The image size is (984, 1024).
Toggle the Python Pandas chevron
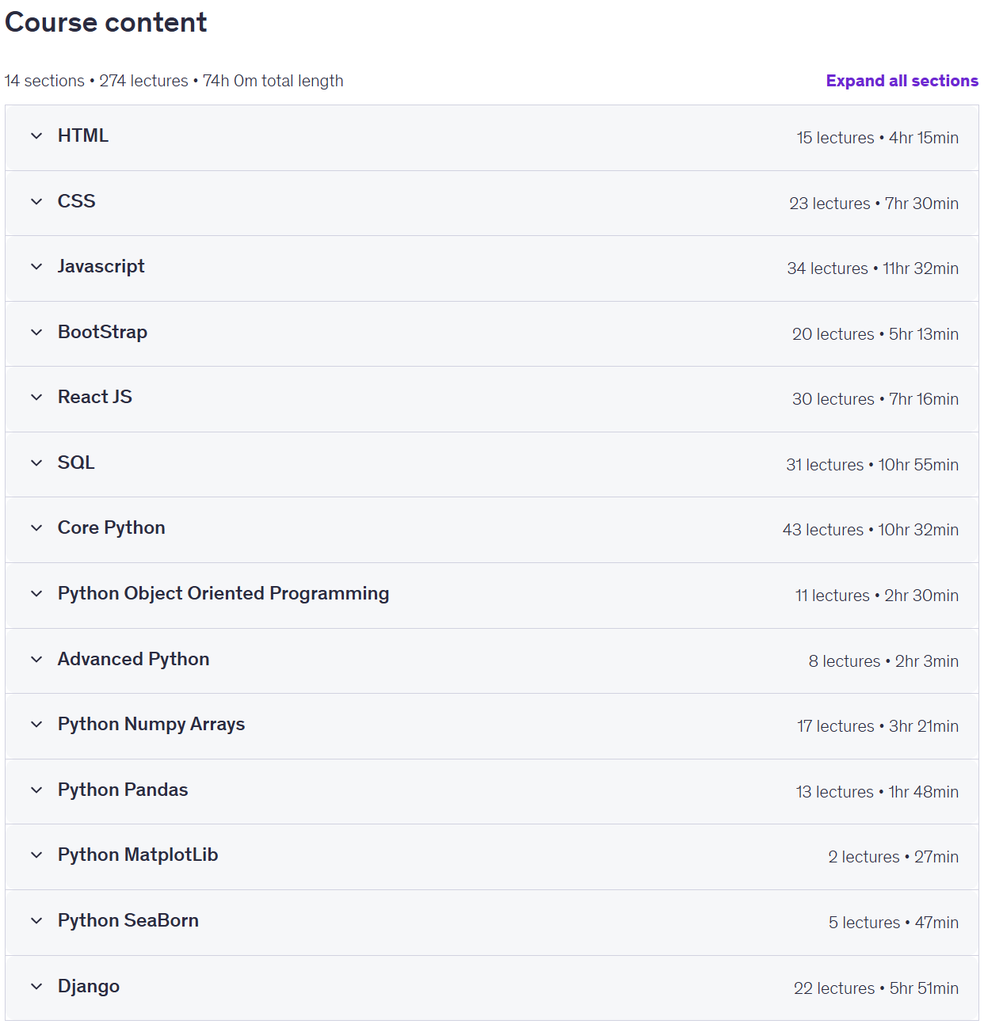click(x=36, y=790)
